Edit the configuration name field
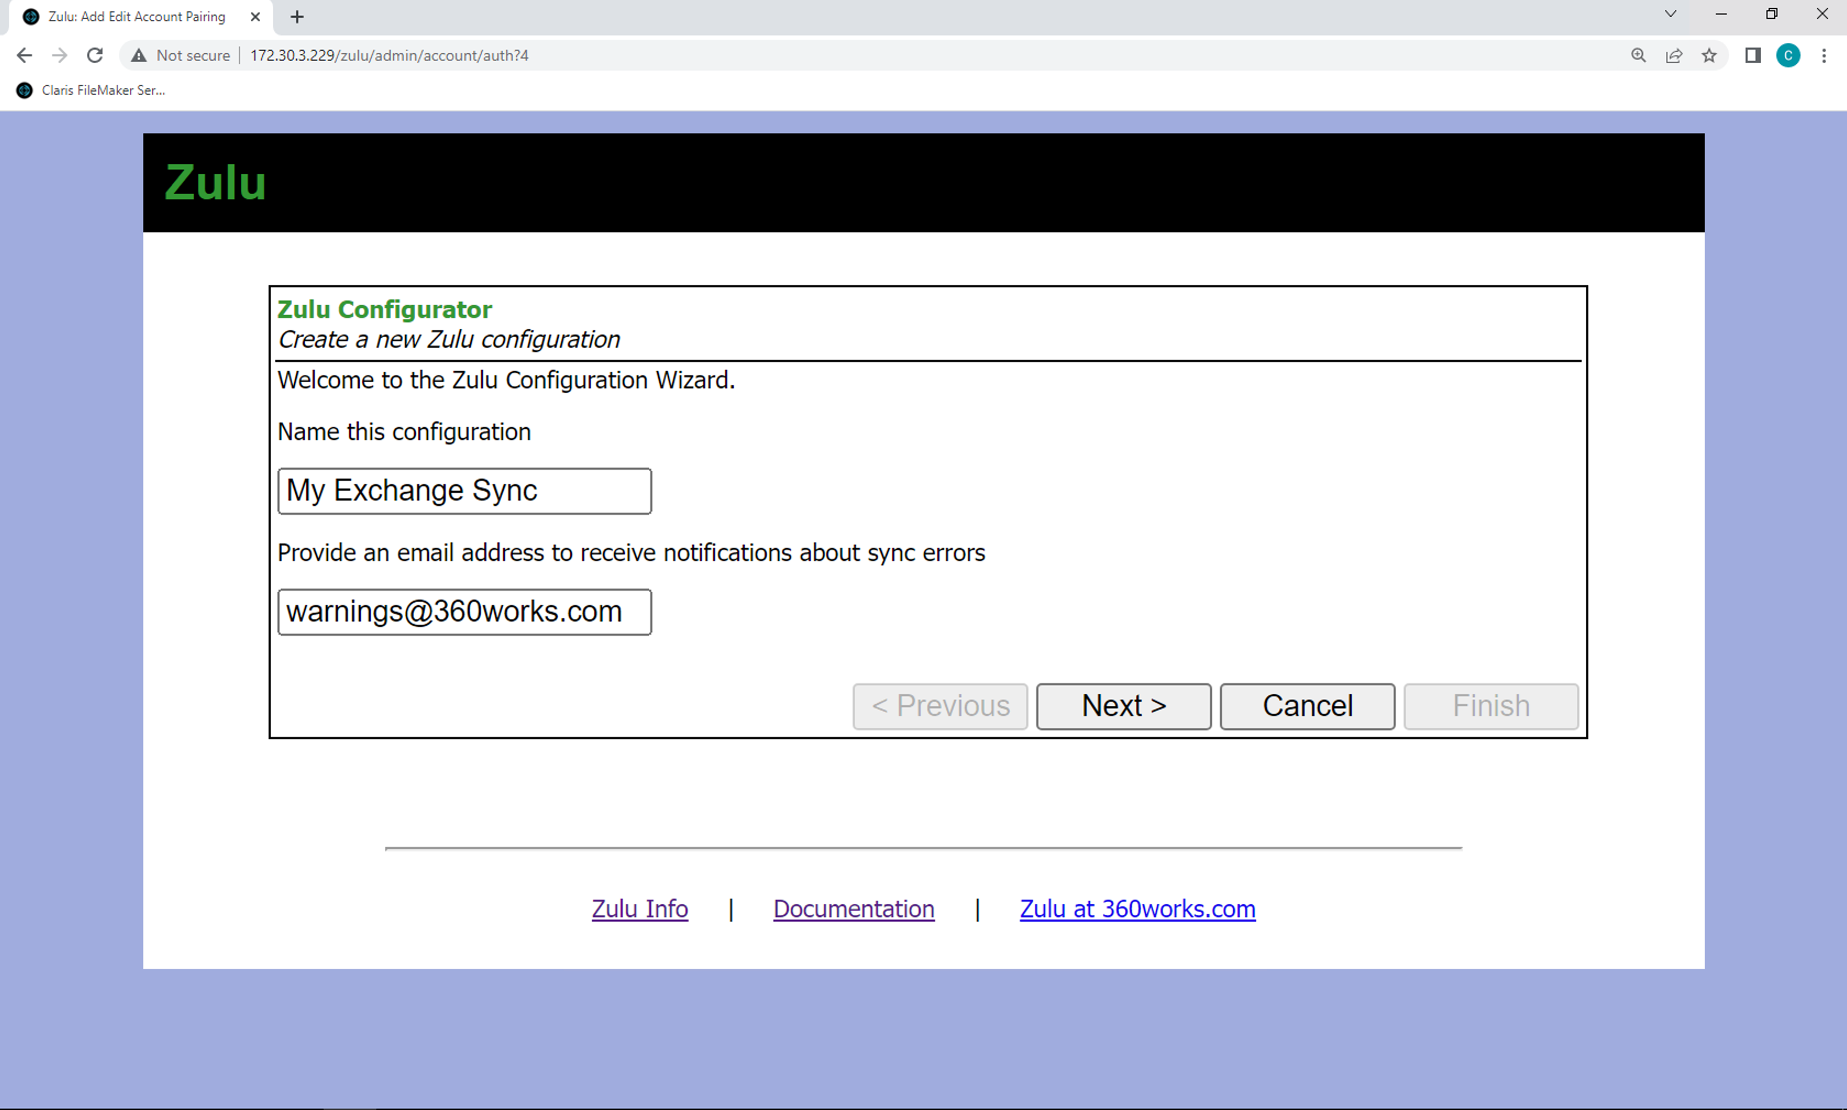Viewport: 1847px width, 1110px height. (464, 491)
